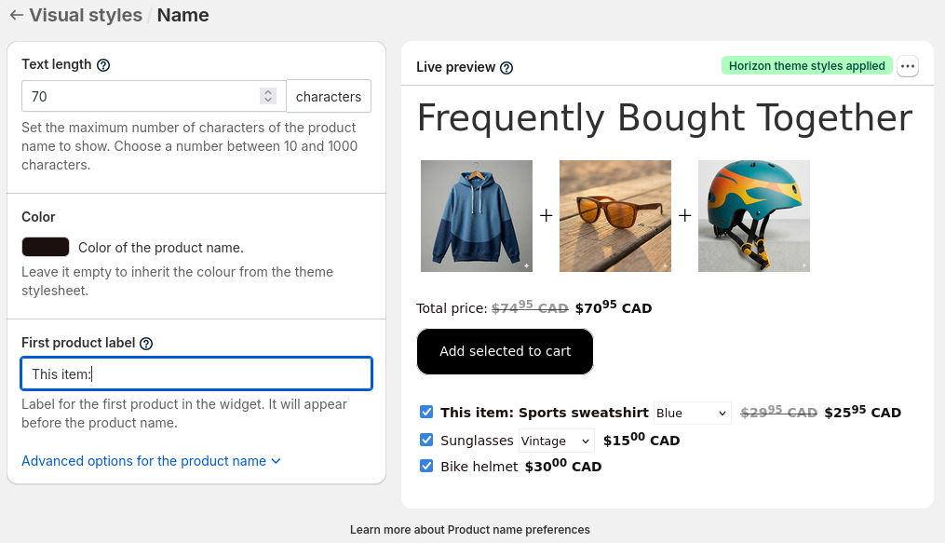Open the product name color swatch
Image resolution: width=945 pixels, height=543 pixels.
click(x=46, y=247)
